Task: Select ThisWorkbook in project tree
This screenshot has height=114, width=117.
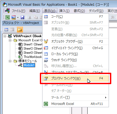Action: click(x=33, y=57)
